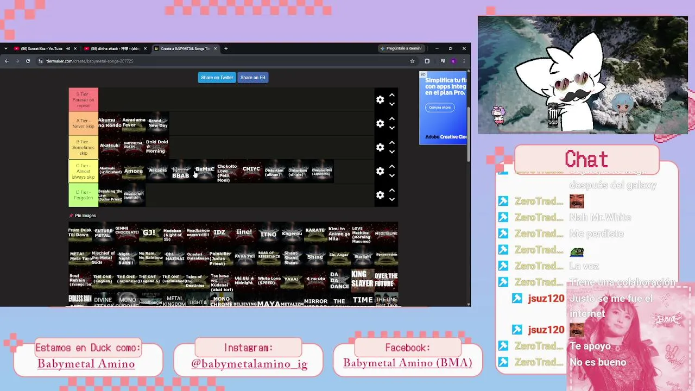Open the browser three-dot menu
Viewport: 695px width, 391px height.
tap(464, 61)
